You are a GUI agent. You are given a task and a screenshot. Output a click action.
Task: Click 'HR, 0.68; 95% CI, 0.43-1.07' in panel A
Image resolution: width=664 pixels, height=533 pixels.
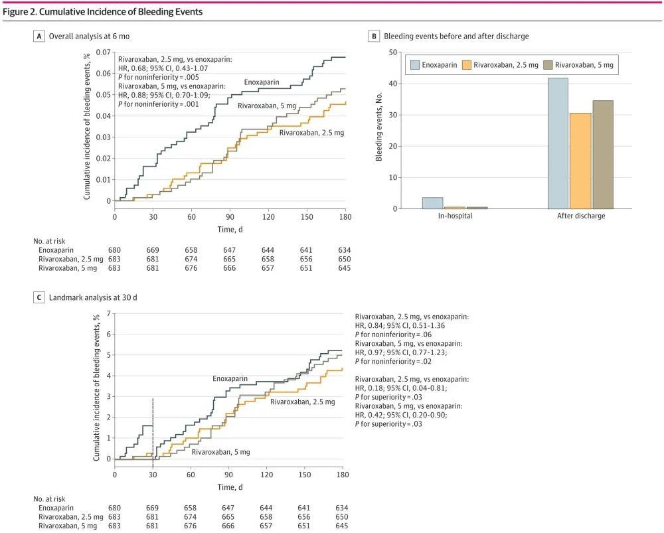tap(163, 68)
